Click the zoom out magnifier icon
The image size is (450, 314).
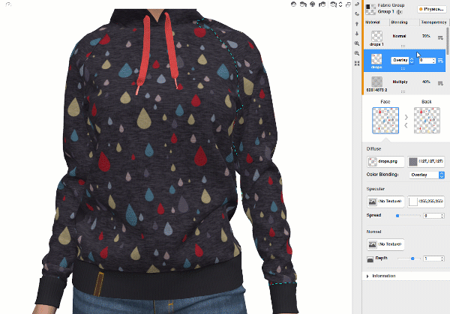[357, 53]
